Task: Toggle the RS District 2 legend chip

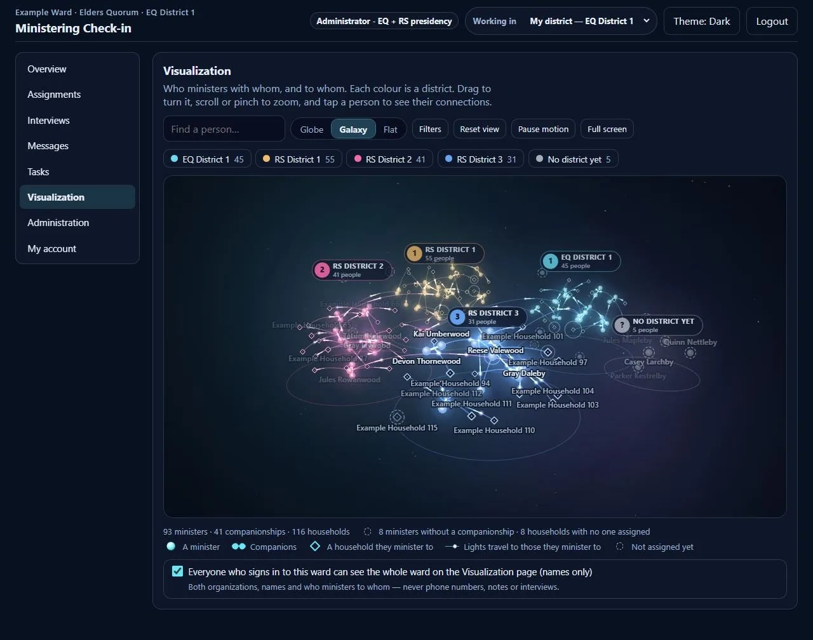Action: [x=389, y=159]
